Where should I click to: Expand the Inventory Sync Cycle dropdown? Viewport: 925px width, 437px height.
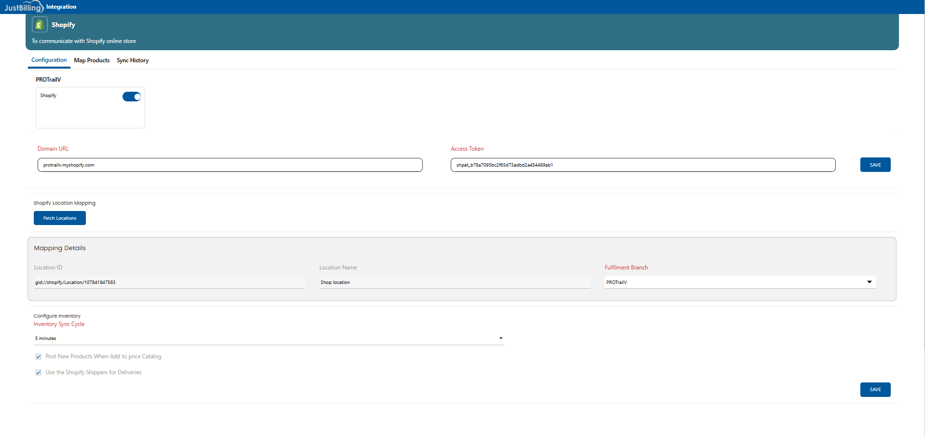[269, 338]
